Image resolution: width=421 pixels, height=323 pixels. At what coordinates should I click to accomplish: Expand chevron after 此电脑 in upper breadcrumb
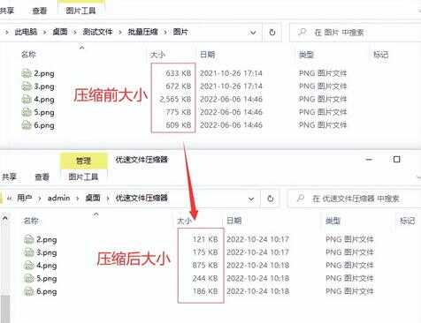(x=44, y=32)
